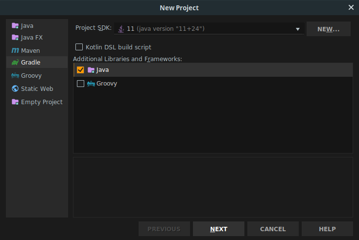Click the Empty Project folder icon

tap(15, 102)
